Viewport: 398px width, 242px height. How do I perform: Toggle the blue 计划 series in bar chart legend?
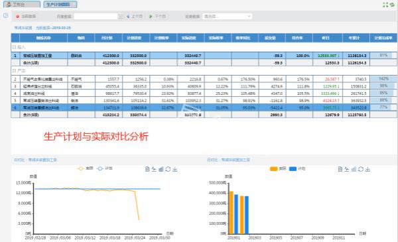297,168
